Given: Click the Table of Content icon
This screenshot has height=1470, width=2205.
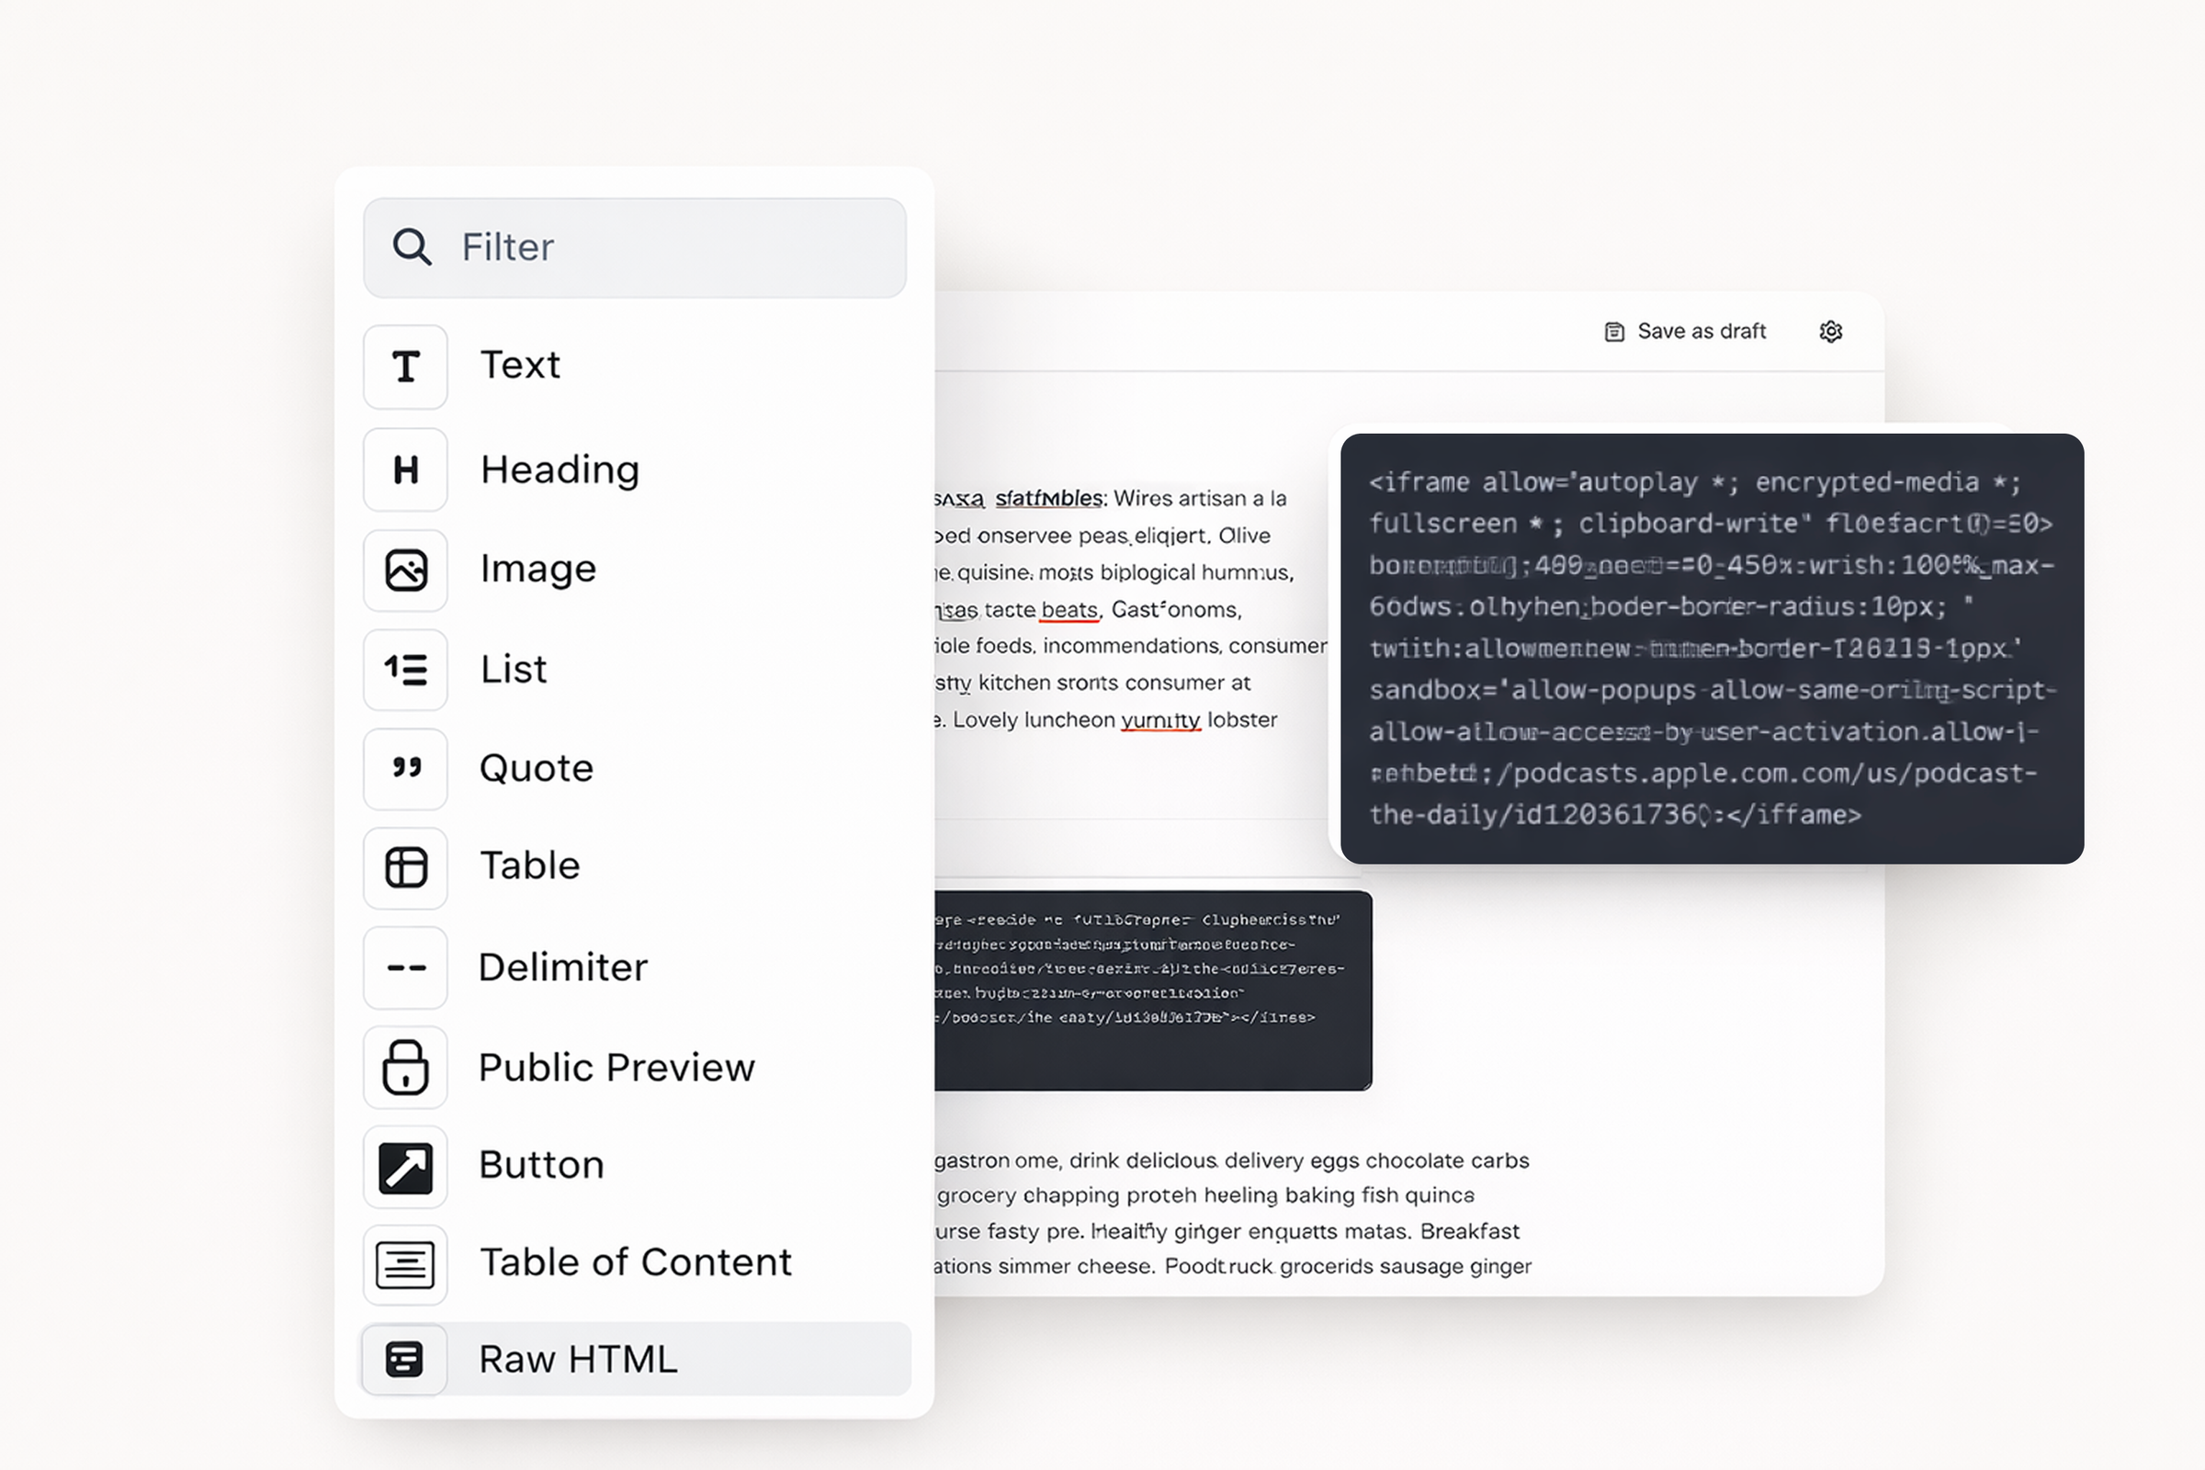Looking at the screenshot, I should (405, 1265).
